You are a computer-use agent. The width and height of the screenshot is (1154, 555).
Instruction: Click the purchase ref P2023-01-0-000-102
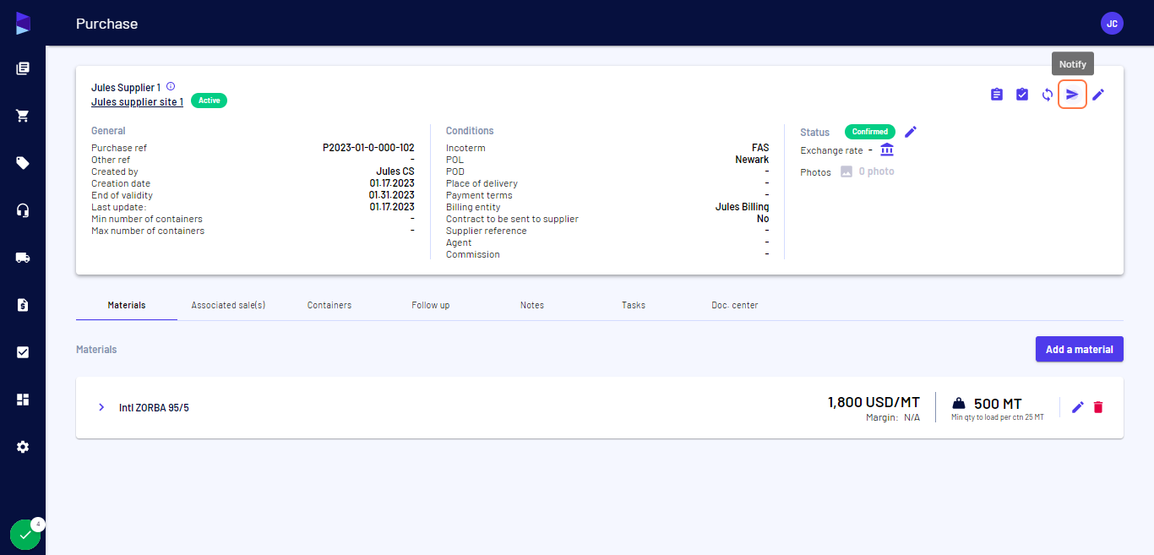click(368, 148)
